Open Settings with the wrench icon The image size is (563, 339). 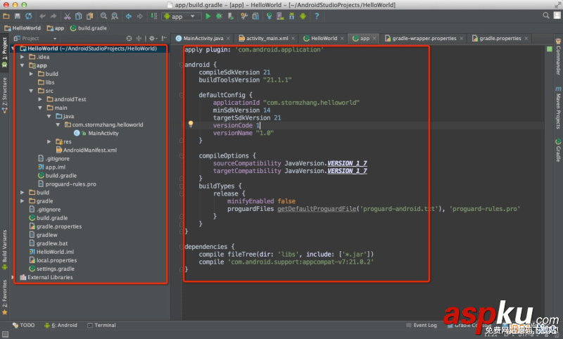244,16
